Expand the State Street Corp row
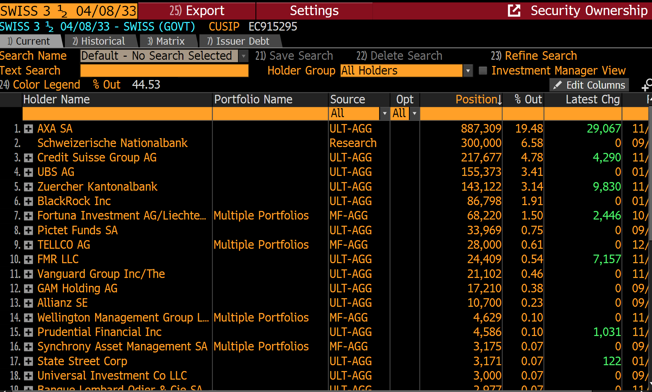This screenshot has width=652, height=392. (28, 361)
